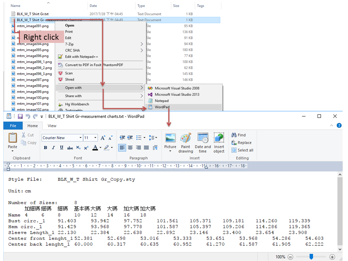Image resolution: width=348 pixels, height=261 pixels.
Task: Enable center text alignment
Action: pos(130,148)
